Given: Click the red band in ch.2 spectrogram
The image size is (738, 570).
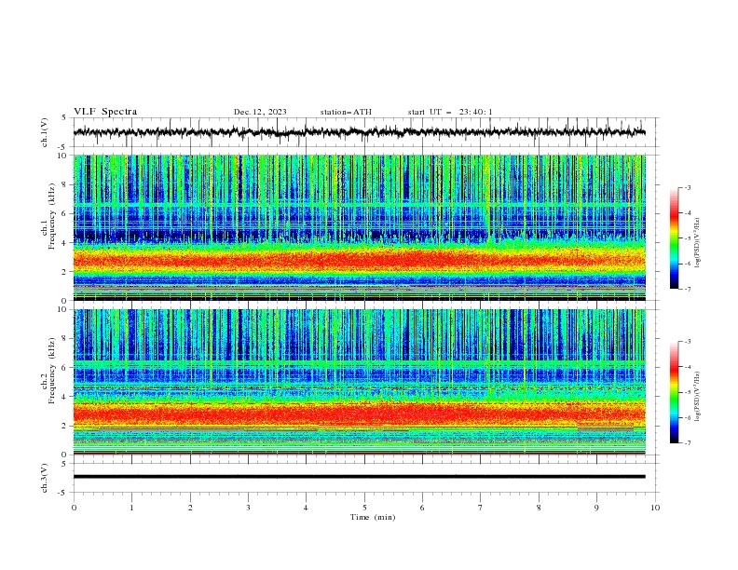Looking at the screenshot, I should (x=359, y=414).
